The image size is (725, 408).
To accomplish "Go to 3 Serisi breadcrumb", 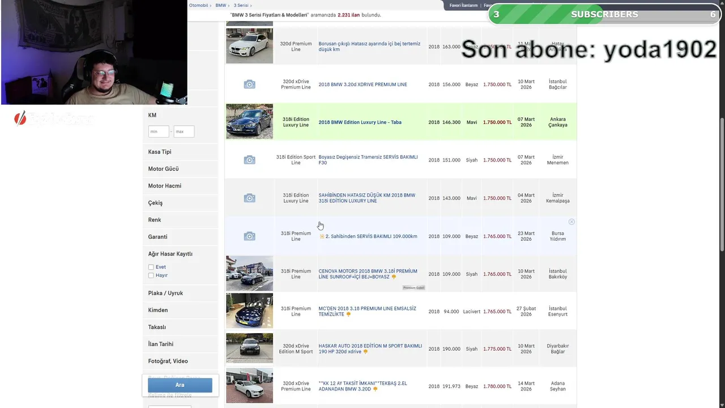I will click(241, 5).
